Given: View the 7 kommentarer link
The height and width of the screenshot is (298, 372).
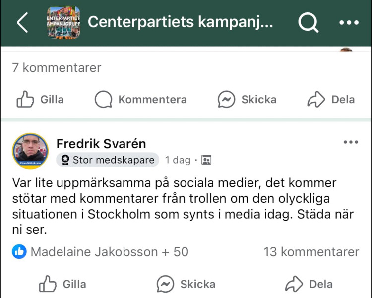Looking at the screenshot, I should 57,67.
